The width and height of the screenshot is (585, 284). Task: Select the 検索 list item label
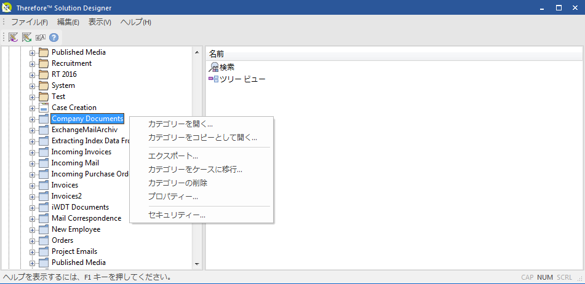pos(227,68)
